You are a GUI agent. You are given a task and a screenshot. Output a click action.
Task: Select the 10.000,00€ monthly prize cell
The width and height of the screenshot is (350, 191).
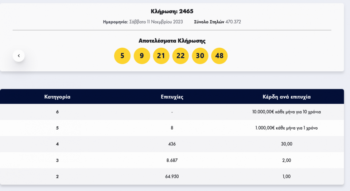point(287,112)
